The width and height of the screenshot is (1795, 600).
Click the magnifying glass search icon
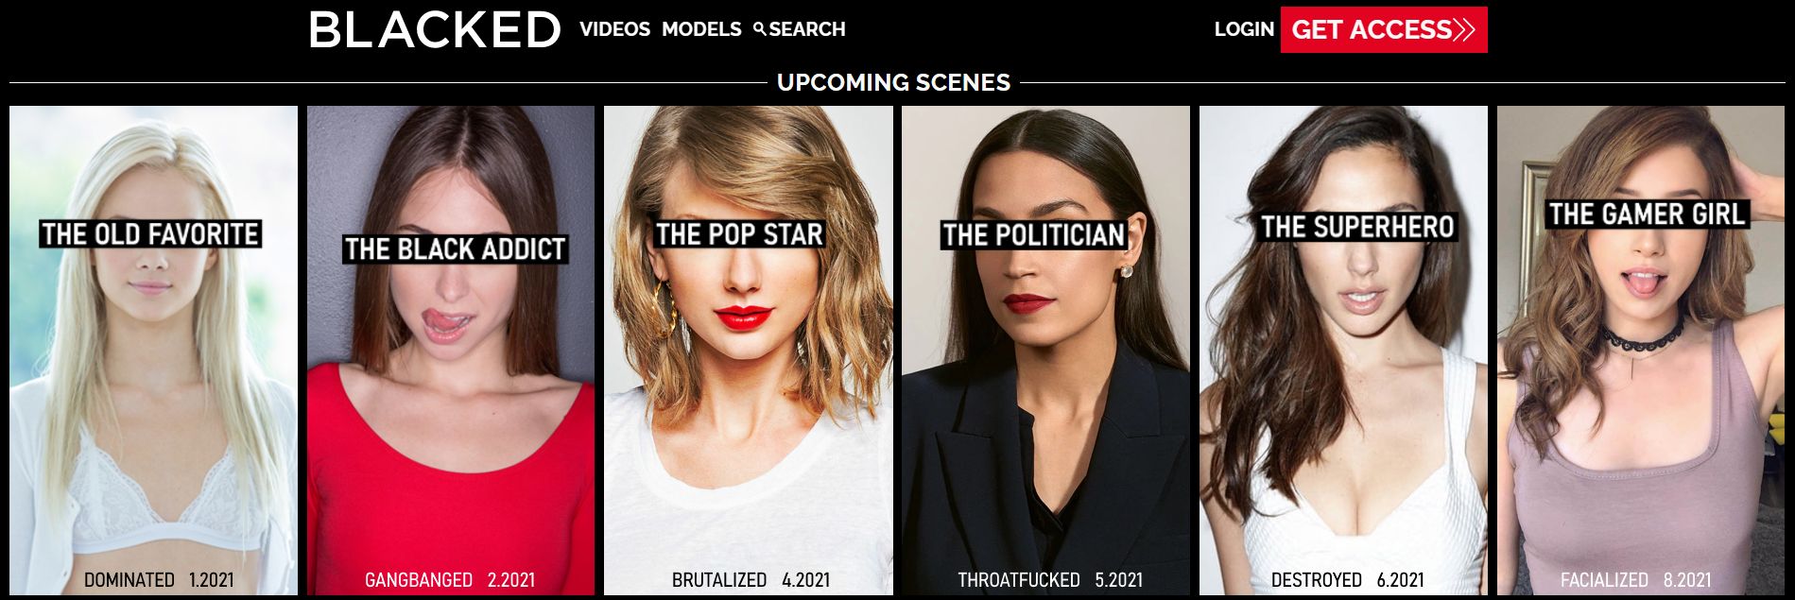click(x=760, y=29)
